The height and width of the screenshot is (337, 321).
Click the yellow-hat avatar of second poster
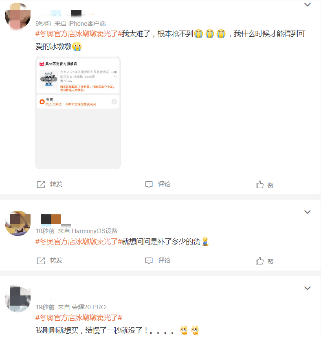18,223
